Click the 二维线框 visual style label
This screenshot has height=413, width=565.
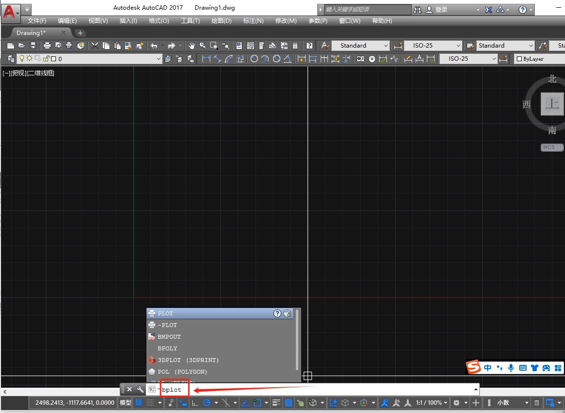41,73
